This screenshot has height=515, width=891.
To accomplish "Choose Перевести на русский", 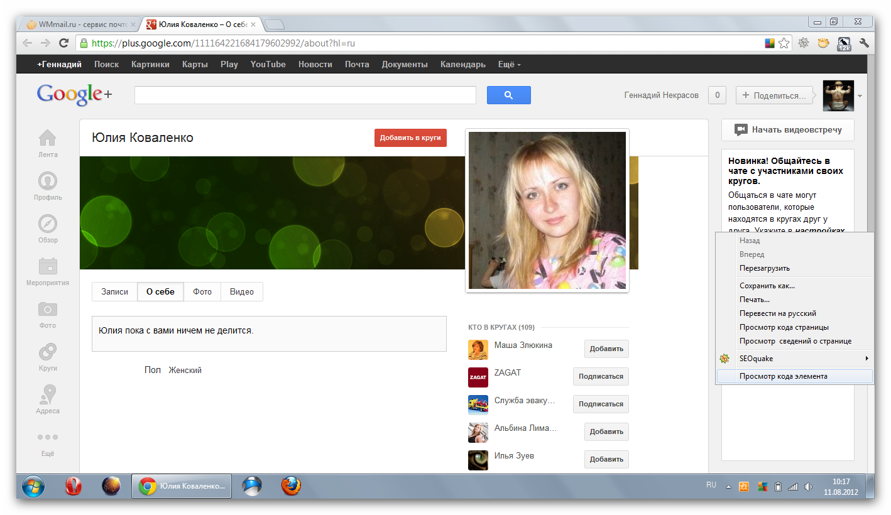I will tap(794, 313).
